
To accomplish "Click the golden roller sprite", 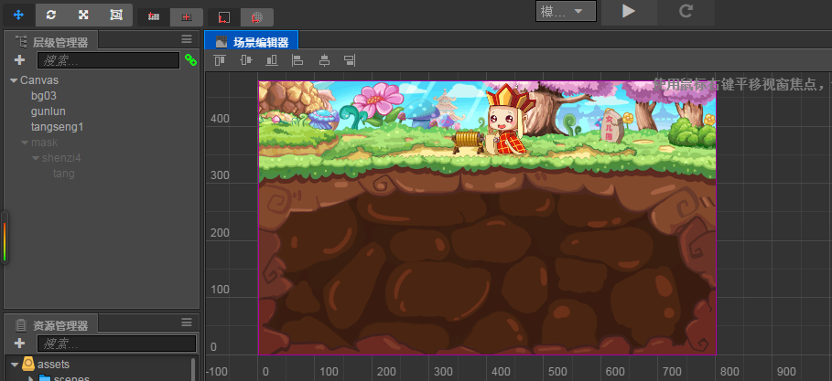I will click(x=469, y=143).
